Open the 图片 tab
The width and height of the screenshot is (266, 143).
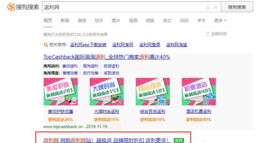click(x=116, y=21)
